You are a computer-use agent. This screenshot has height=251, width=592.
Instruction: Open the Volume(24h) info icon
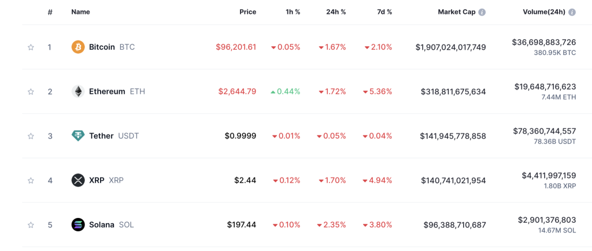[572, 12]
